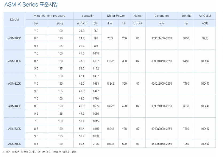This screenshot has width=223, height=157.
Task: Click weight value '7350'
Action: click(x=186, y=144)
